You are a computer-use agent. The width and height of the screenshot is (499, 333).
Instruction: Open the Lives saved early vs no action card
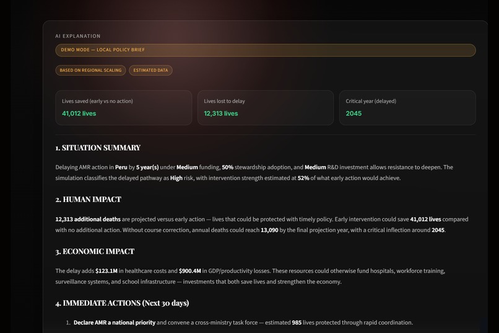pos(123,107)
